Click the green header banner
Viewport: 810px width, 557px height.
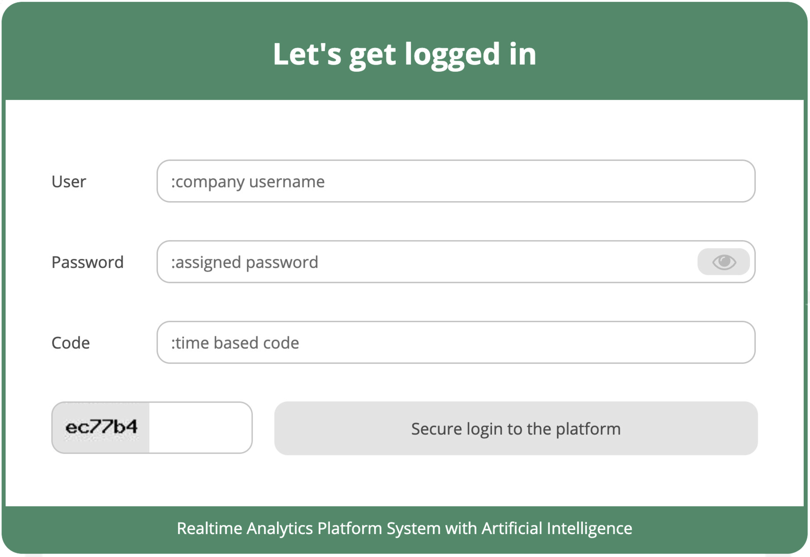405,51
